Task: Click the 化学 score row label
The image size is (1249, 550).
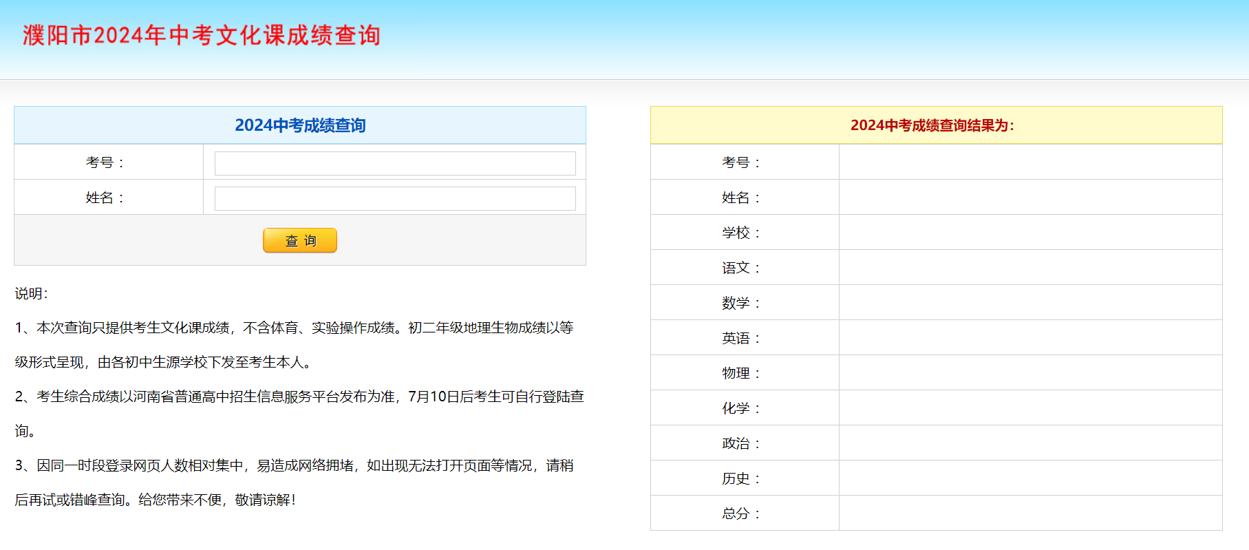Action: 740,408
